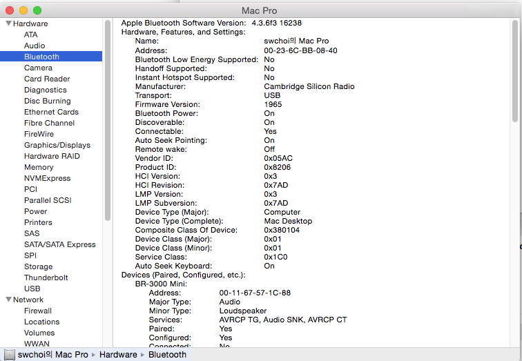
Task: Click services 'AVRCP TG, Audio SNK, AVRCP CT'
Action: (283, 320)
